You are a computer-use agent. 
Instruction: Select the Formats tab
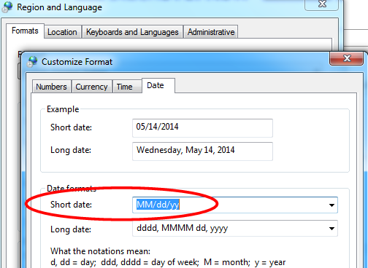(25, 31)
